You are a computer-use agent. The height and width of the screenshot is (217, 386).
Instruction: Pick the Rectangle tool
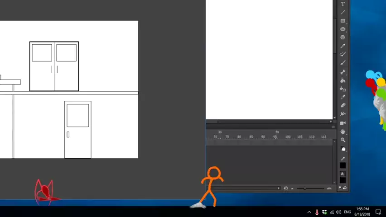pyautogui.click(x=343, y=21)
